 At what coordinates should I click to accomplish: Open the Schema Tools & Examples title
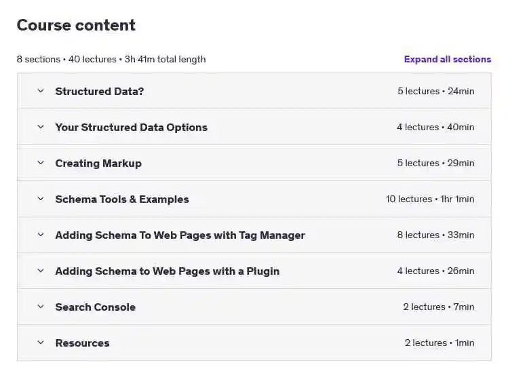tap(122, 199)
